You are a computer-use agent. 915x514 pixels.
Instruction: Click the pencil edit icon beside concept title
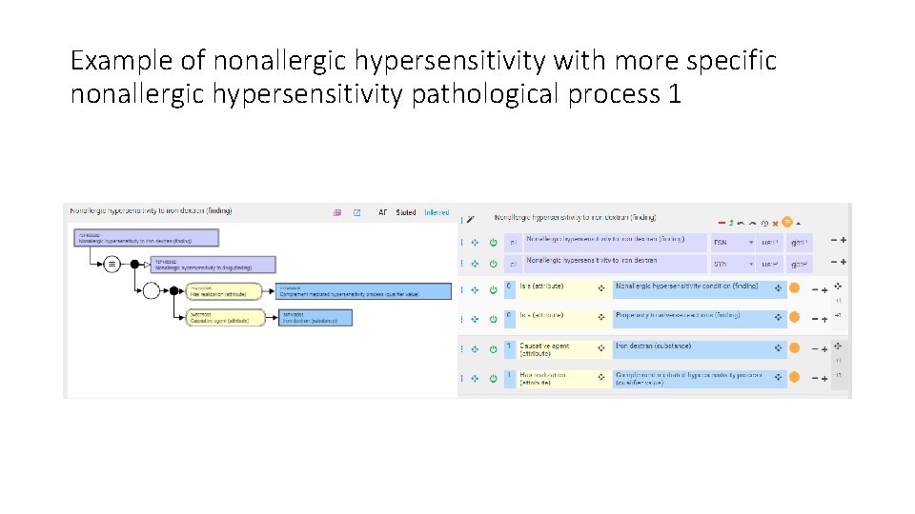pyautogui.click(x=470, y=219)
